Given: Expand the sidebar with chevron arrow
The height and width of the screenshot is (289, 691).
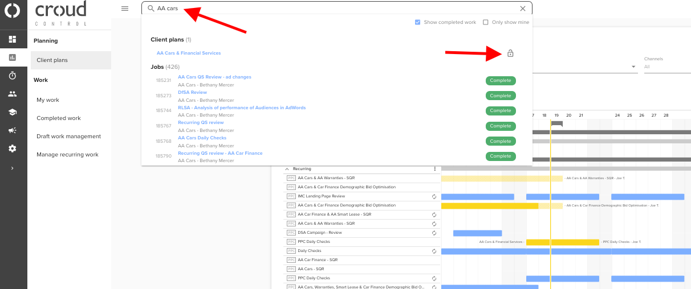Looking at the screenshot, I should tap(13, 168).
